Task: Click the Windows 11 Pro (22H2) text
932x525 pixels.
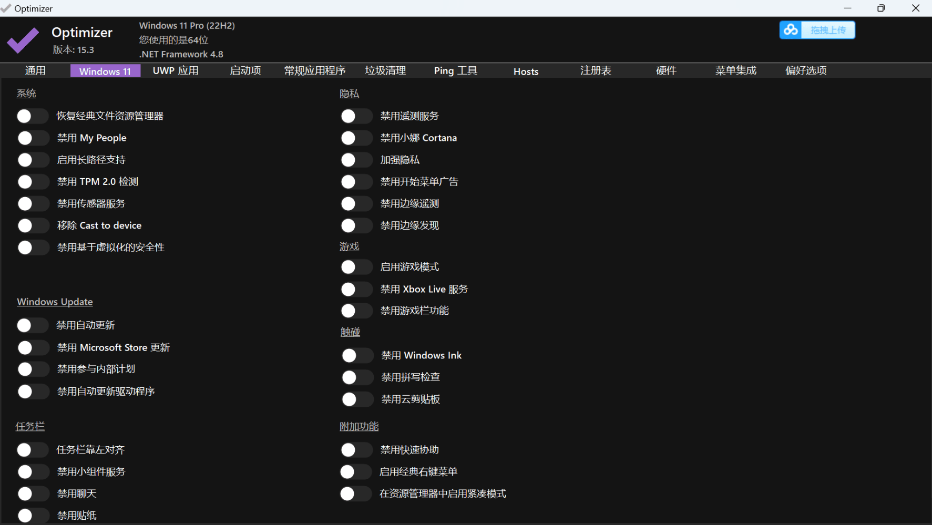Action: (x=187, y=26)
